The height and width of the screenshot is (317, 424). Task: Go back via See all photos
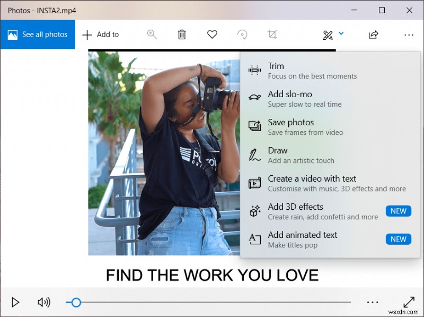(38, 35)
